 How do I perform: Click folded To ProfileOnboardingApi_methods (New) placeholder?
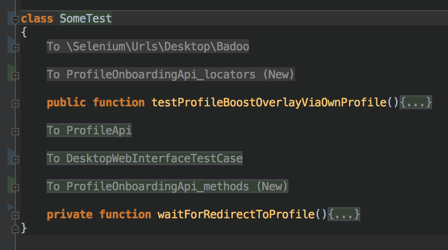pyautogui.click(x=168, y=186)
